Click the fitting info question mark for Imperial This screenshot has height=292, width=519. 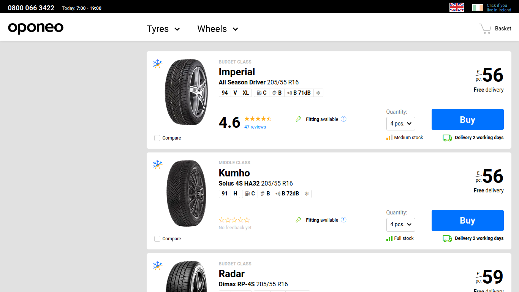(343, 119)
